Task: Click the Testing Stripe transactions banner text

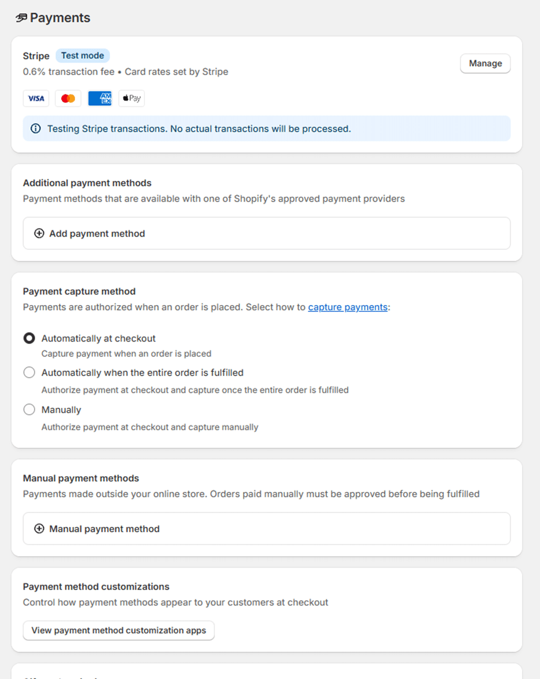Action: [x=199, y=128]
